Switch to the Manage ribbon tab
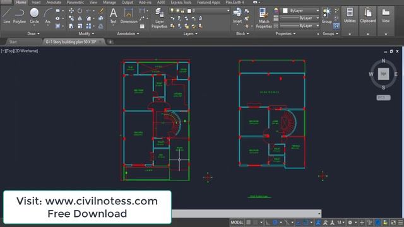 [x=109, y=3]
